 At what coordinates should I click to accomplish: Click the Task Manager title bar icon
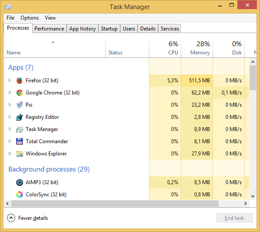coord(8,7)
